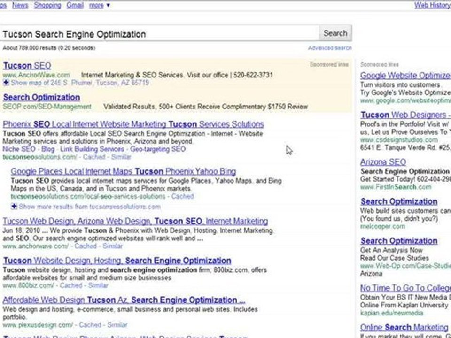Open Similar link for tucsonseosolutions.com/ result
The height and width of the screenshot is (338, 451).
click(x=121, y=157)
